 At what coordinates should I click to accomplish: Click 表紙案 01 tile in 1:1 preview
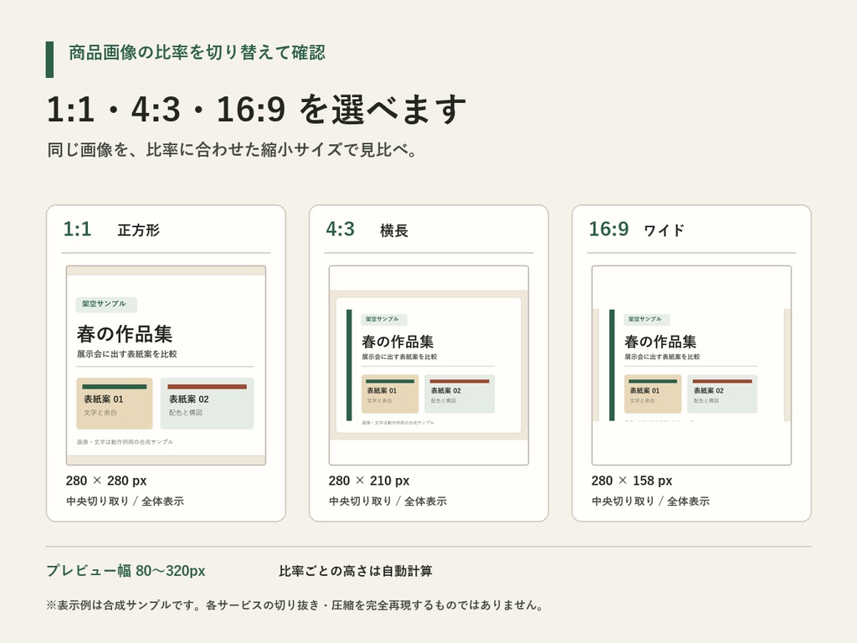pos(114,404)
